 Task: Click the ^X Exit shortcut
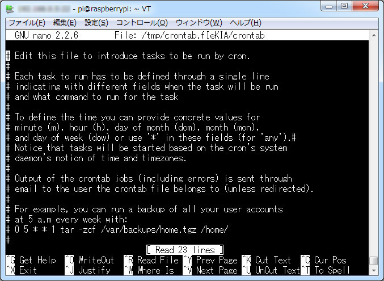(22, 270)
